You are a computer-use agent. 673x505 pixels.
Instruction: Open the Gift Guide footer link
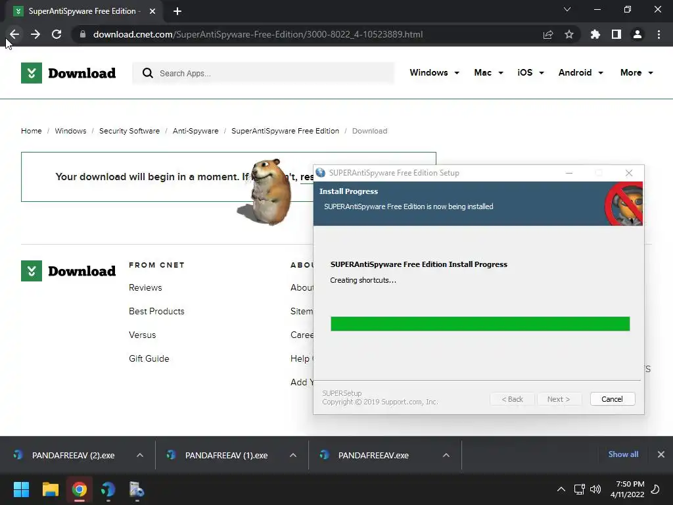(149, 358)
